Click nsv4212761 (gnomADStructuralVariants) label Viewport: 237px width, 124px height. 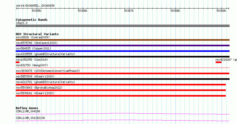(x=46, y=82)
